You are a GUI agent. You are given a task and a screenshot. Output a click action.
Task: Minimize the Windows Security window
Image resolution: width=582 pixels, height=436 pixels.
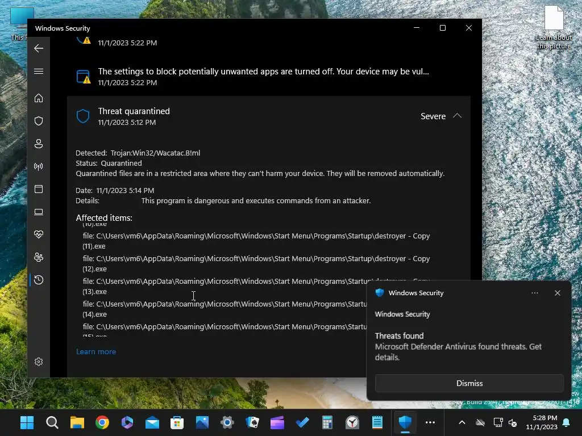(x=417, y=28)
